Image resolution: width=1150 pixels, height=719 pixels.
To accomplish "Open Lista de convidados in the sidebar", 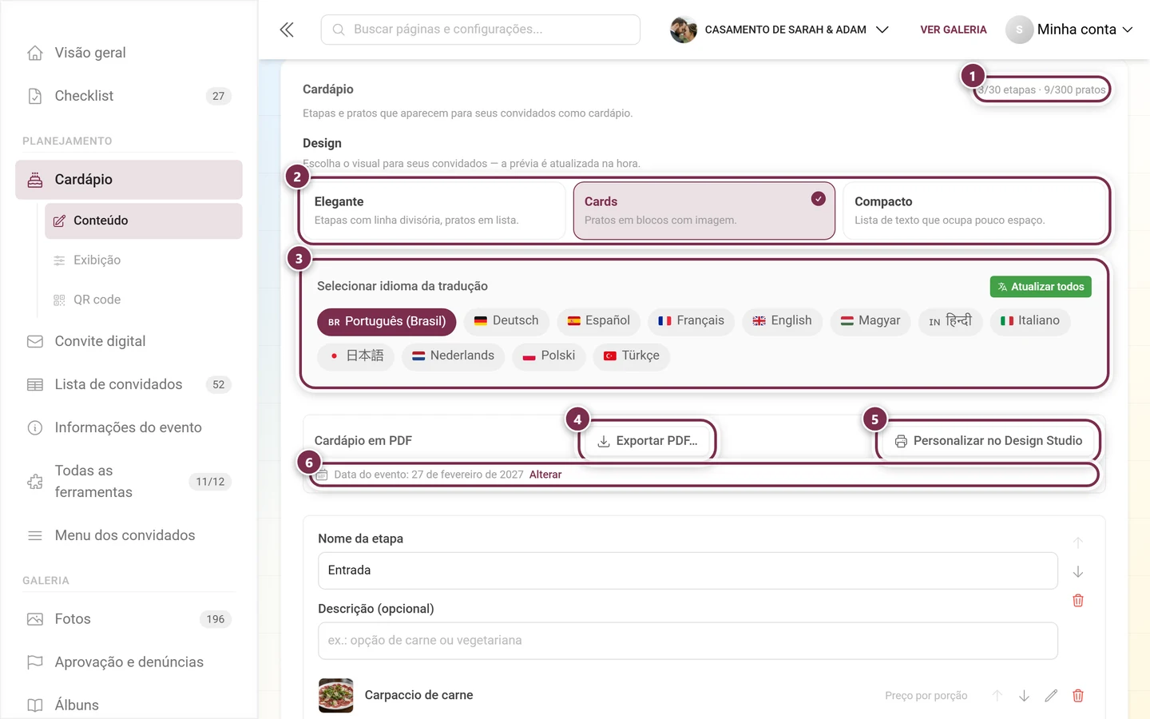I will (x=129, y=384).
